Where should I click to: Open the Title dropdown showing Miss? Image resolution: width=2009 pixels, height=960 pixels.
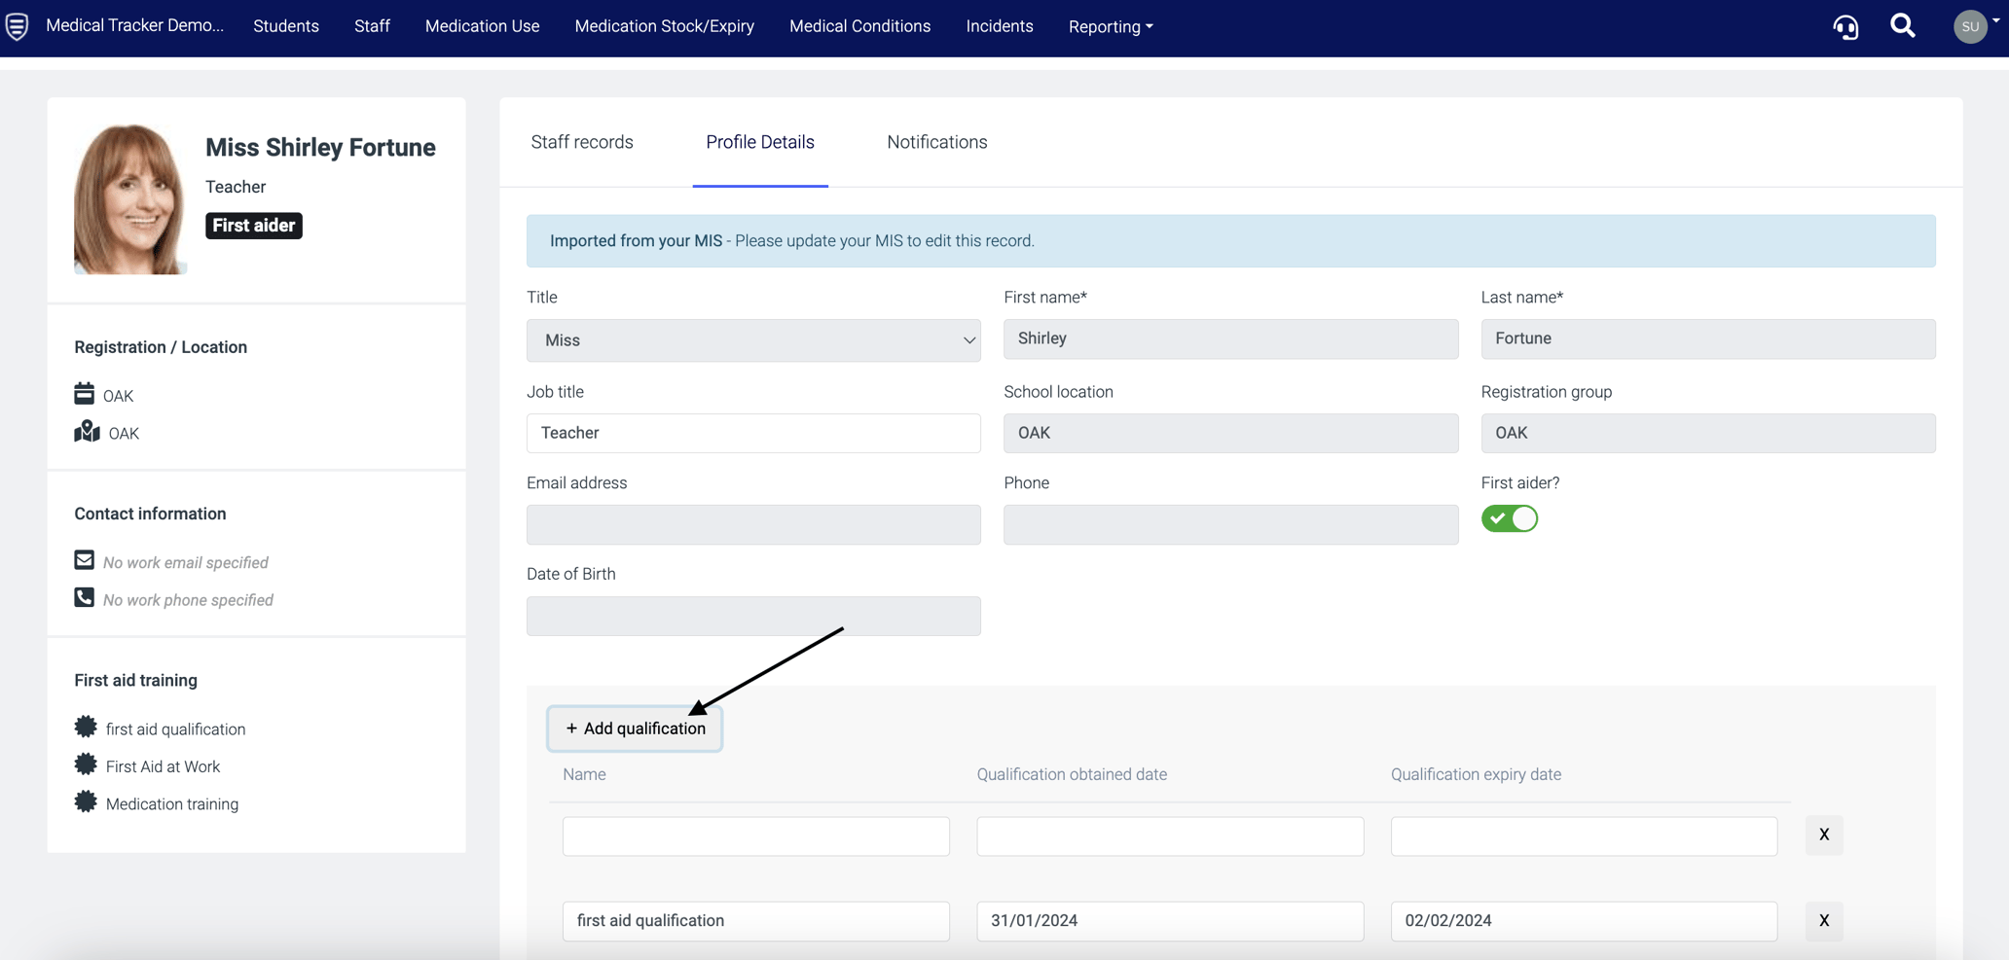point(753,340)
